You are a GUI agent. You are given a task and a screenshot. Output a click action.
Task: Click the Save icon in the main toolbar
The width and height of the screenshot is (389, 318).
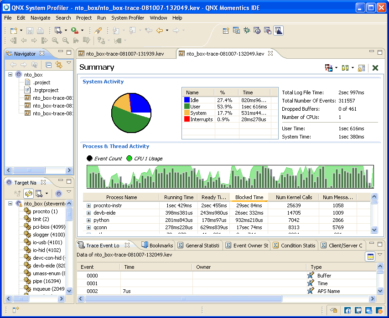29,30
